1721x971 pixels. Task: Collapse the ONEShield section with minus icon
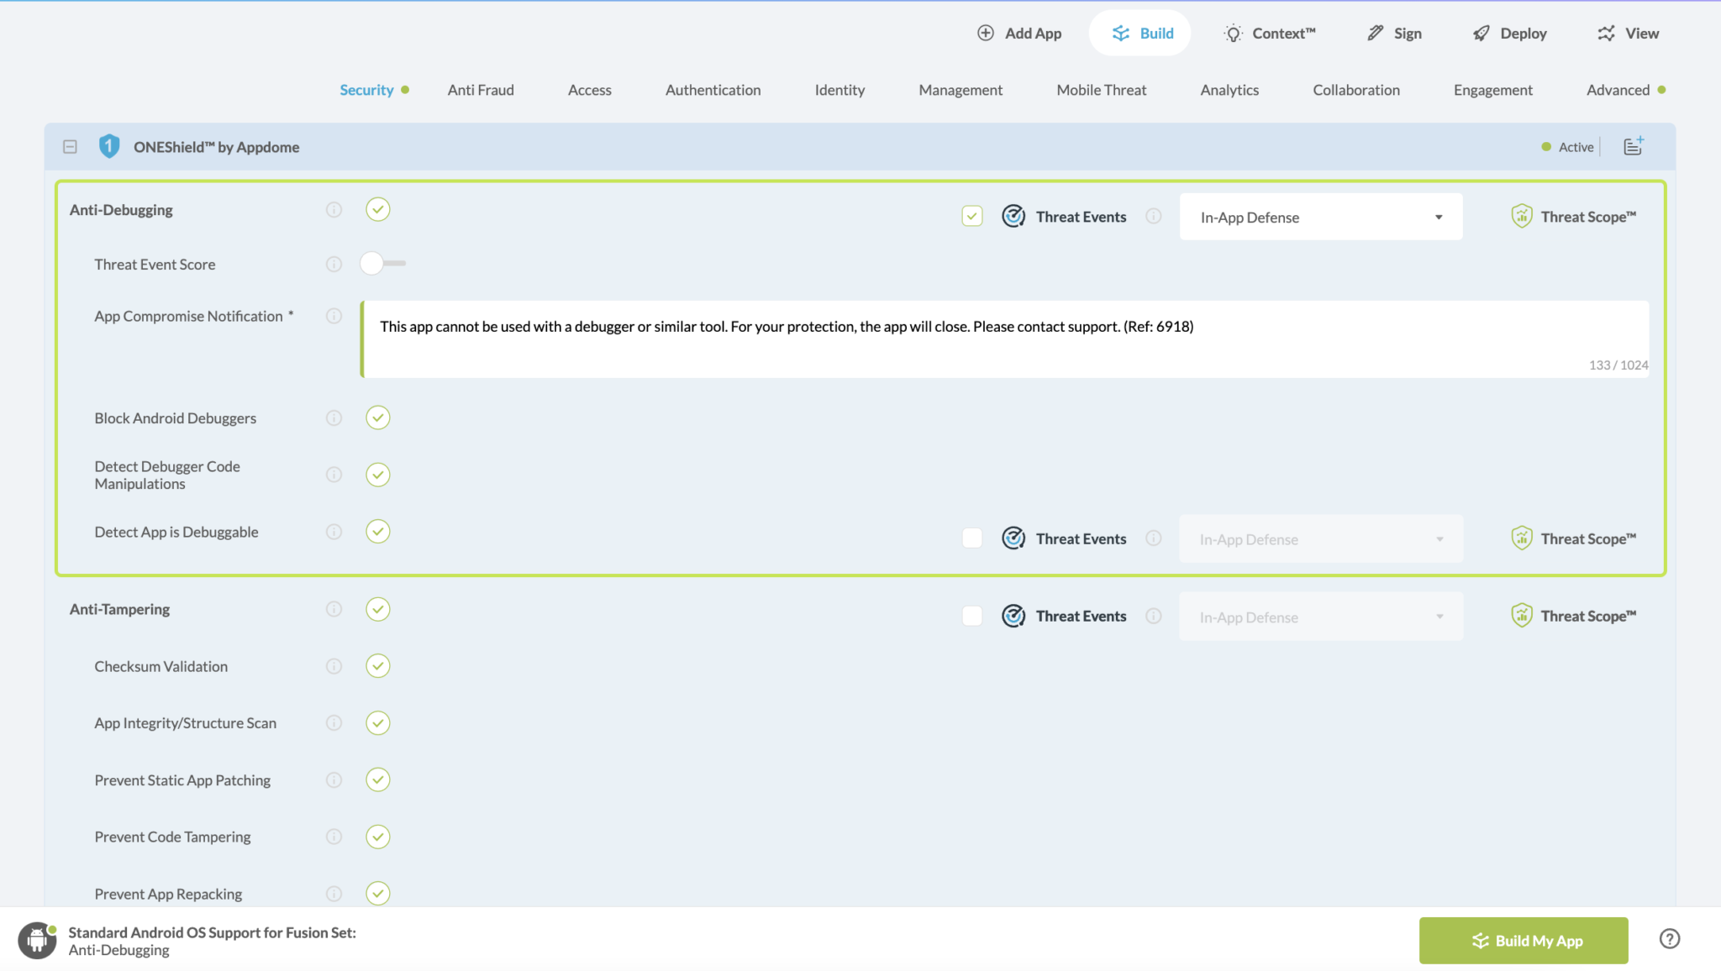71,147
